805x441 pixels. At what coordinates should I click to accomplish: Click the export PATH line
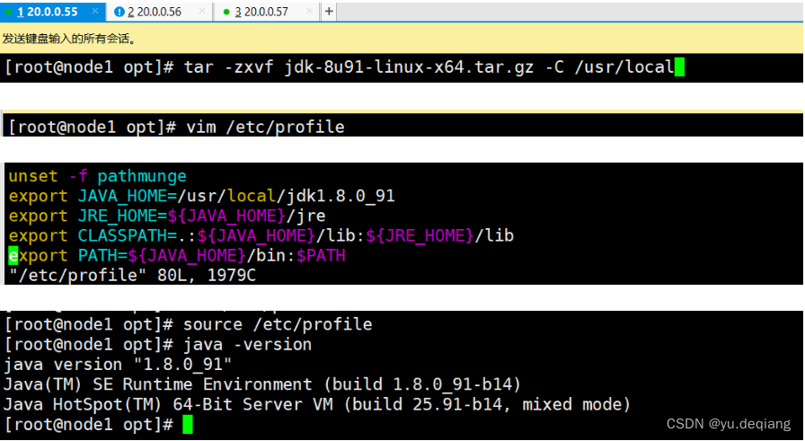point(177,255)
